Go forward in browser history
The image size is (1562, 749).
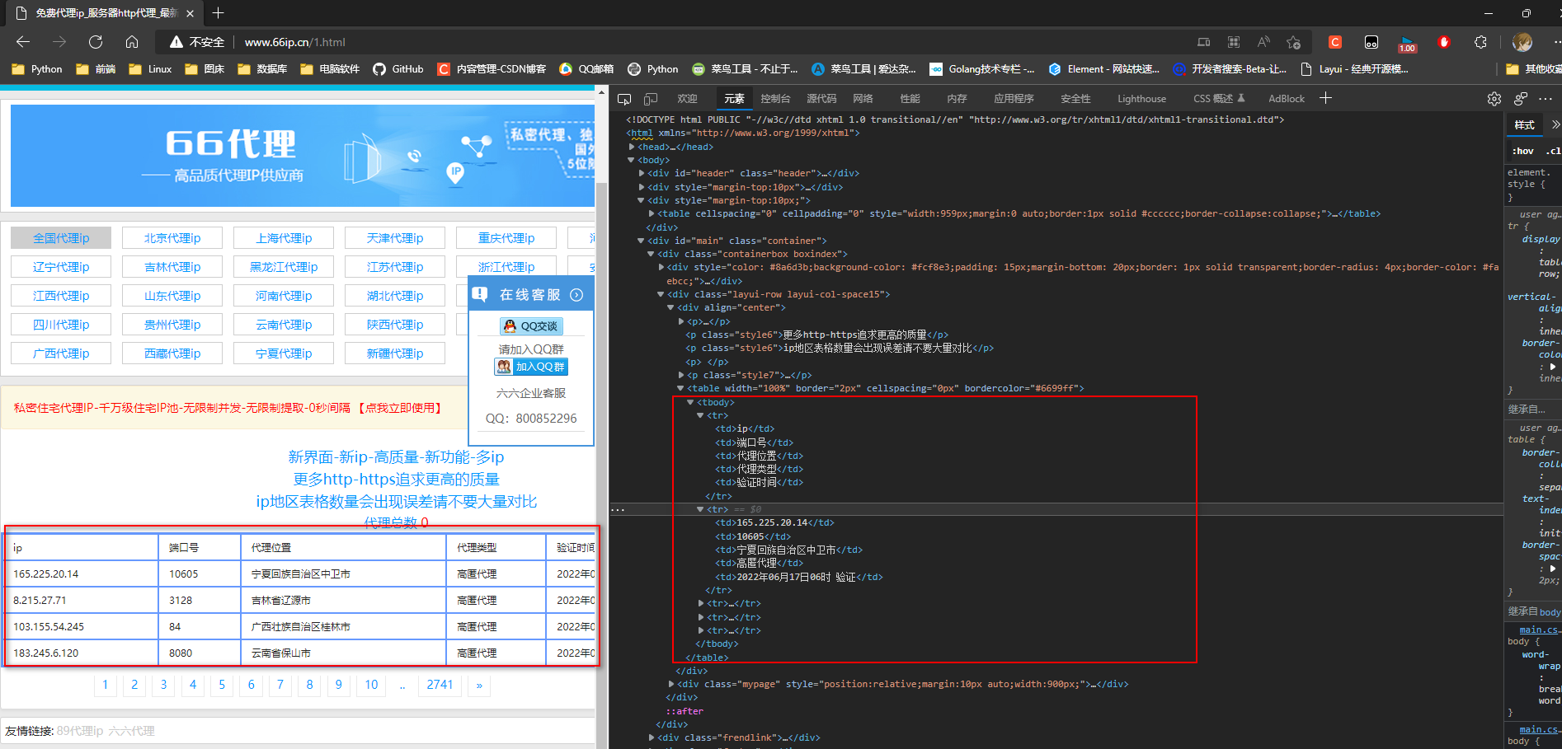tap(59, 42)
